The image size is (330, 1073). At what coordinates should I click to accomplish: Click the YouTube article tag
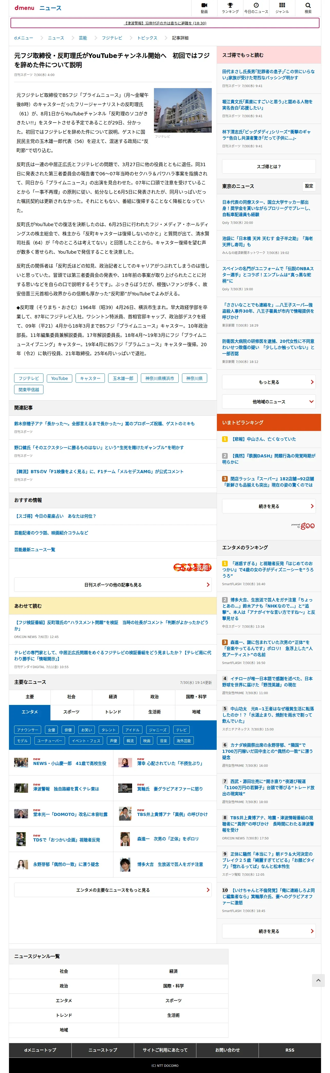tap(59, 378)
